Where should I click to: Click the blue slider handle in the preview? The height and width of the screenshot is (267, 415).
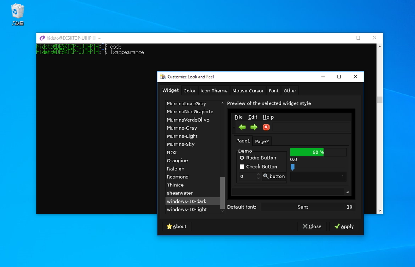[292, 166]
